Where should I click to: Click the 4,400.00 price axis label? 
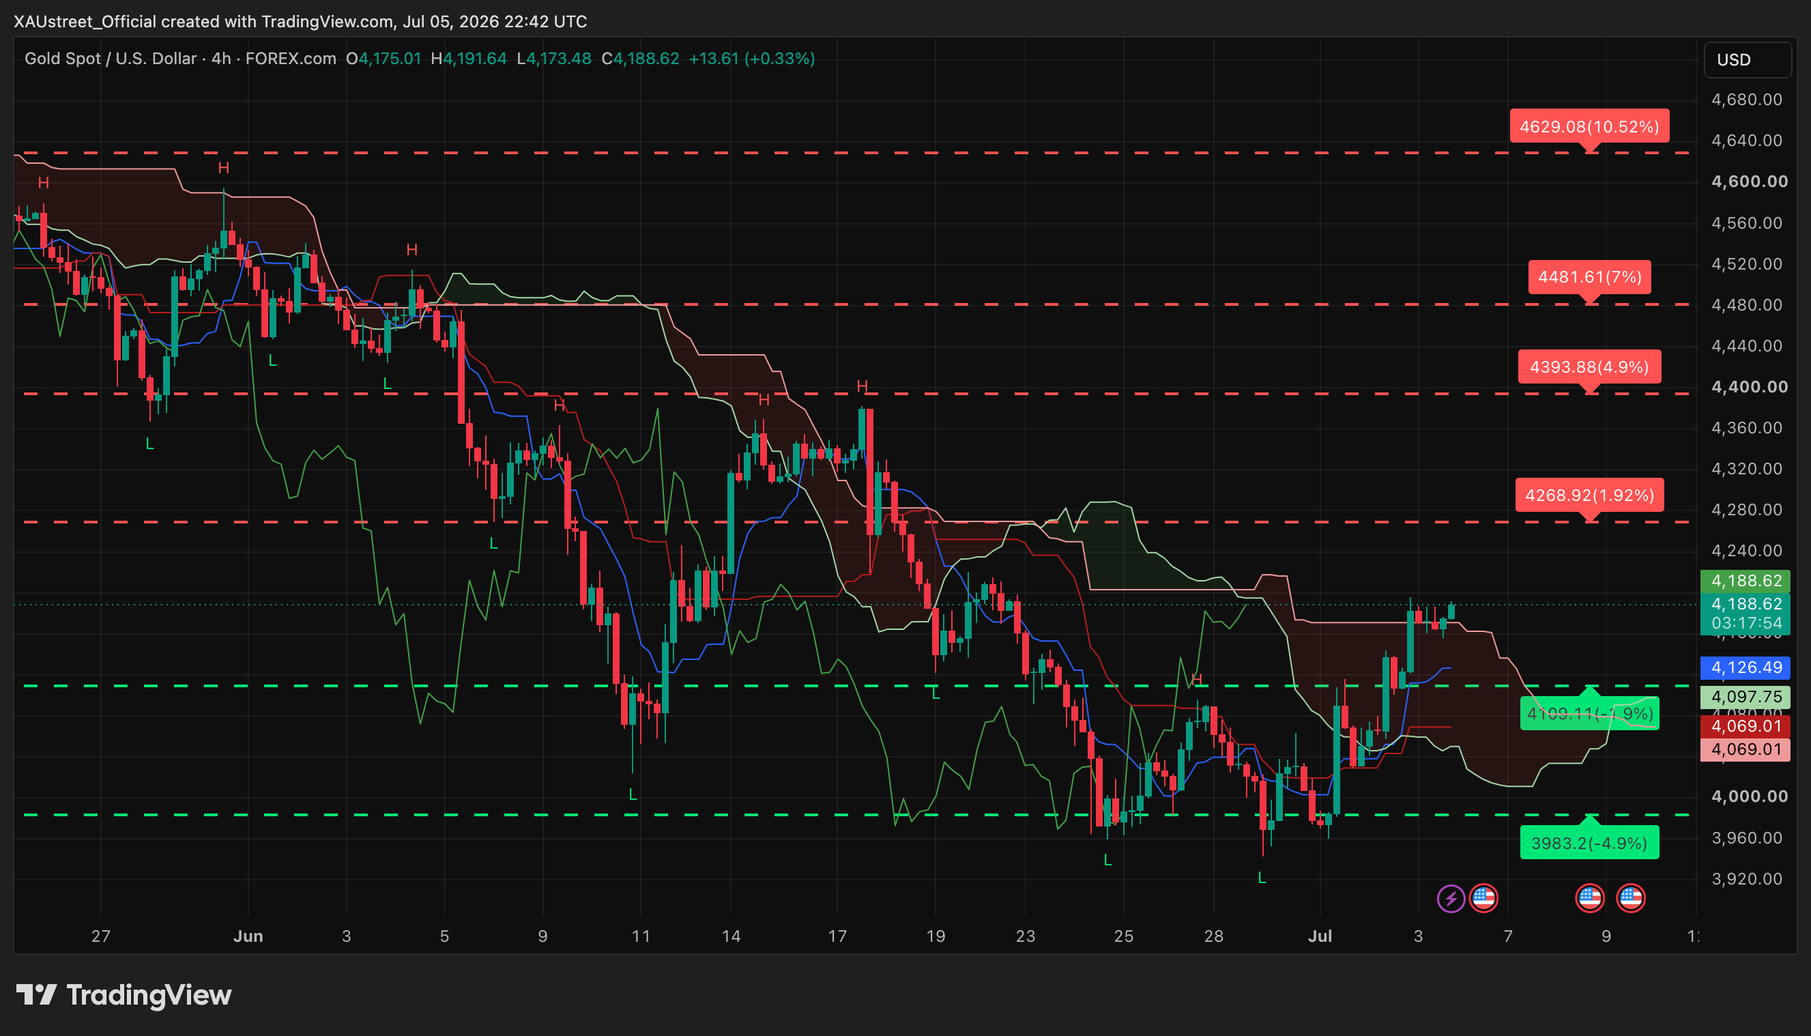[1749, 387]
